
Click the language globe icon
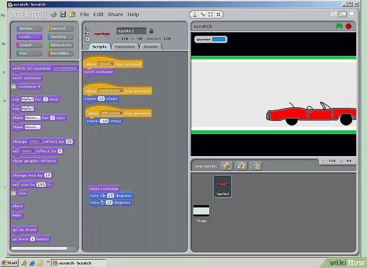click(x=53, y=15)
